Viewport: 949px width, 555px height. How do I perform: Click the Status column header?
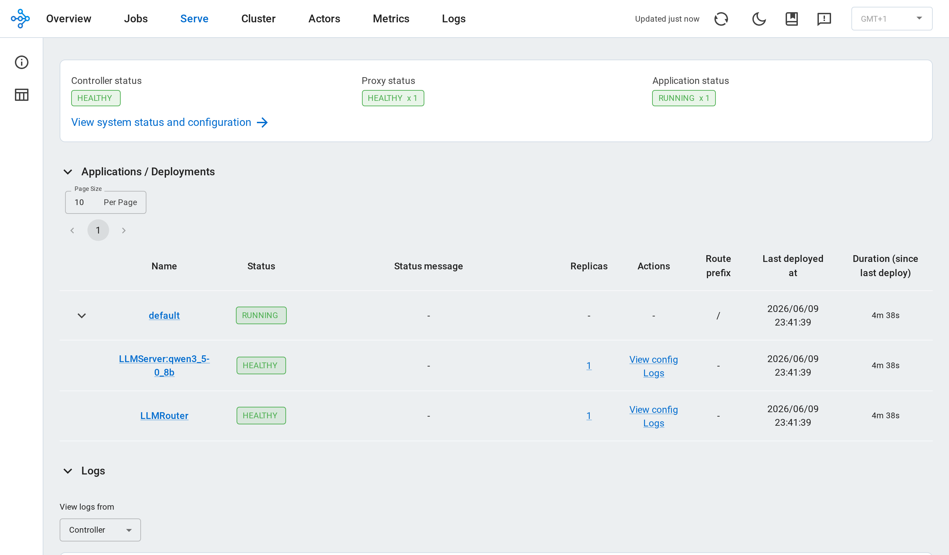(261, 266)
